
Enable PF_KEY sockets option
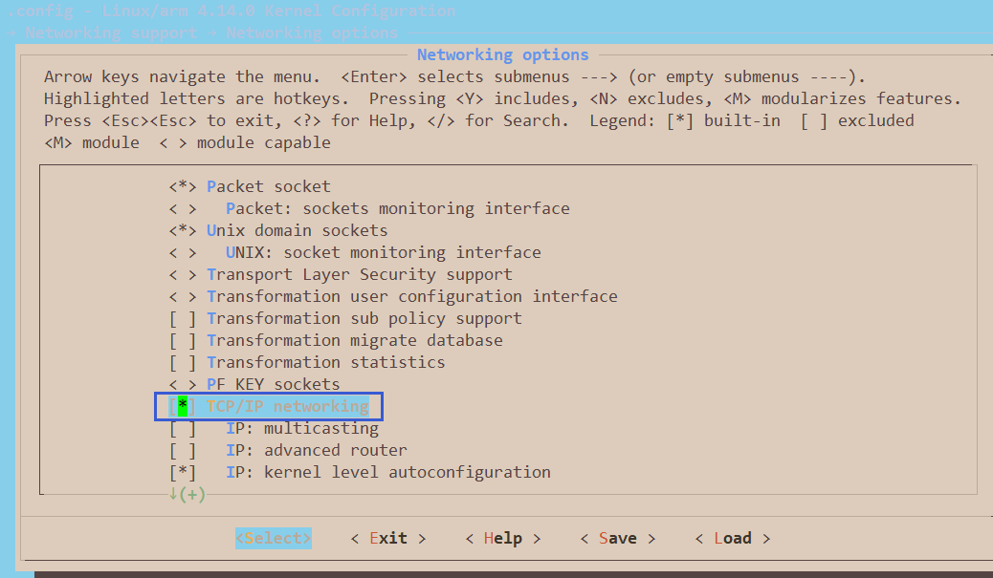(x=183, y=384)
